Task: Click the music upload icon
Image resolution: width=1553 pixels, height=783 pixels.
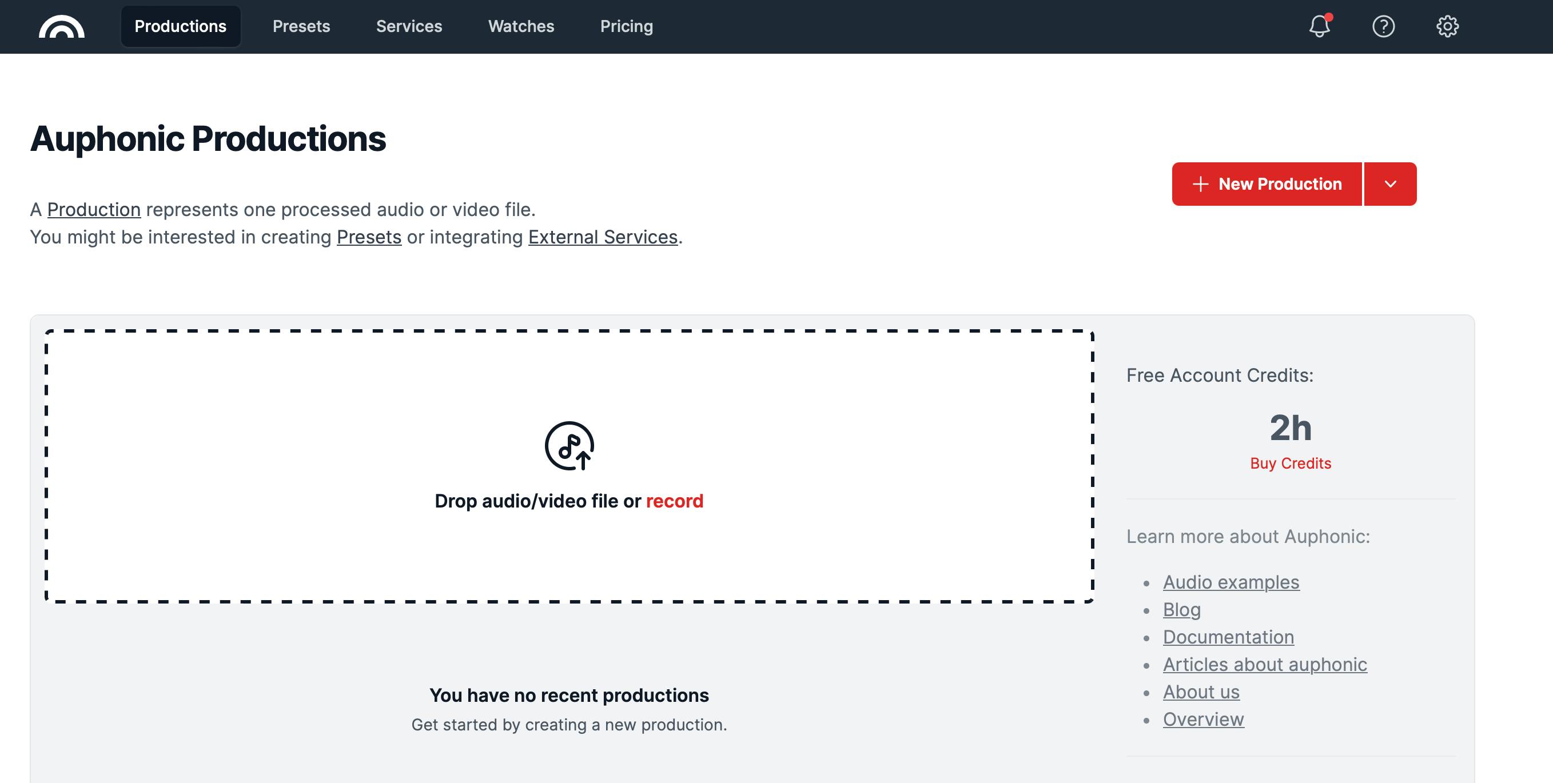Action: 569,446
